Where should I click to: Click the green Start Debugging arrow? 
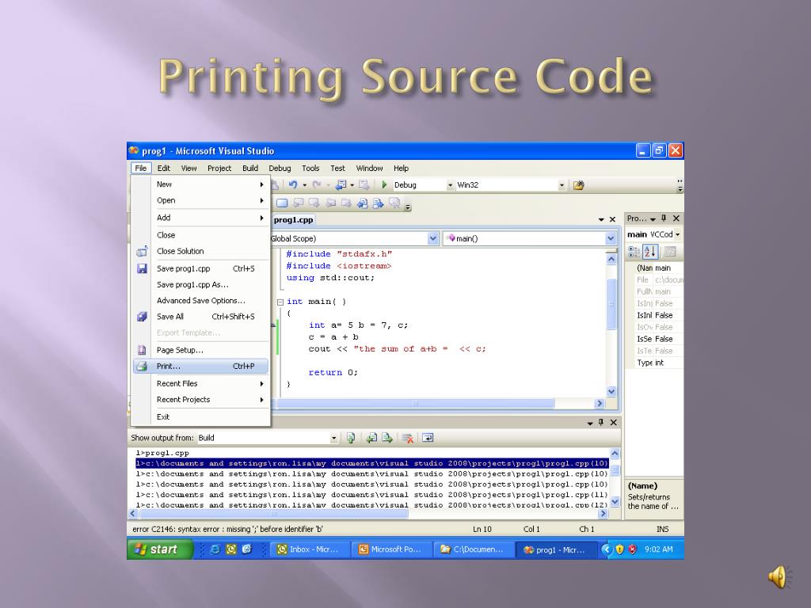(384, 184)
